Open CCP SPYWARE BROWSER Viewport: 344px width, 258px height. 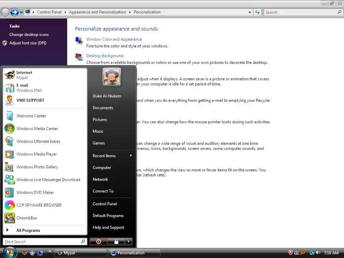click(45, 205)
